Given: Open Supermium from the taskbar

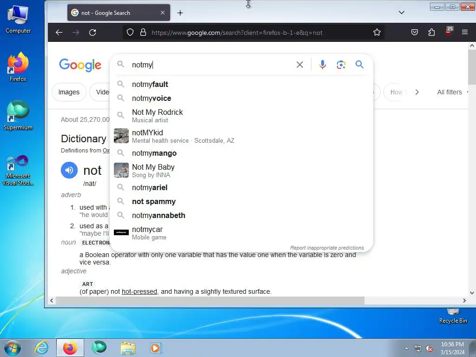Looking at the screenshot, I should coord(99,348).
